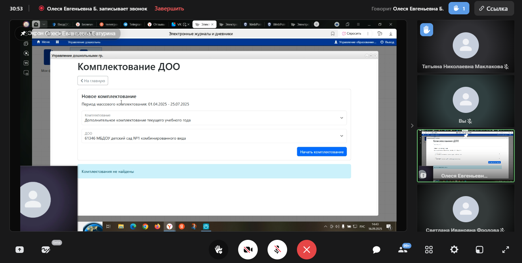The width and height of the screenshot is (522, 263).
Task: Open call settings gear
Action: pyautogui.click(x=454, y=250)
